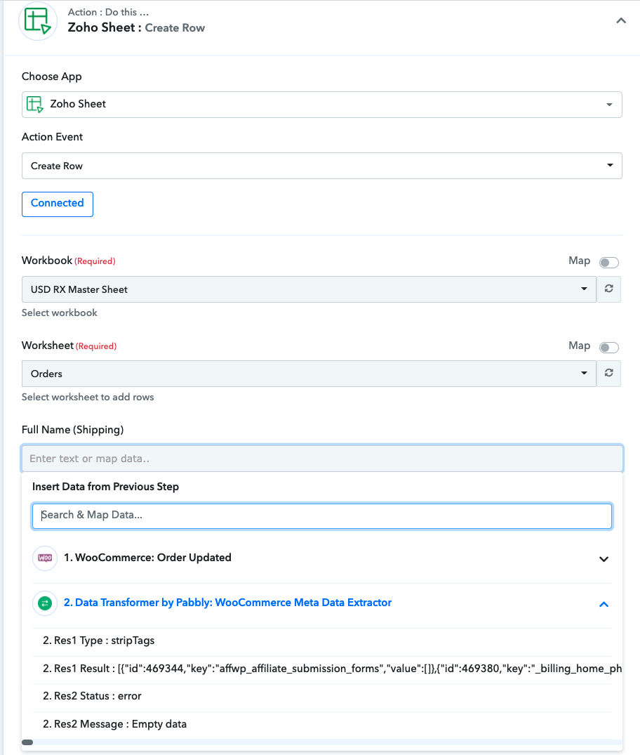Open the Worksheet dropdown showing Orders

309,374
